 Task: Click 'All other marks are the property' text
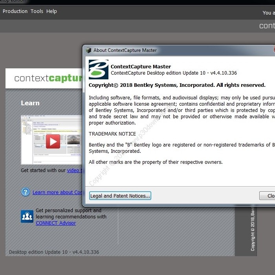156,162
